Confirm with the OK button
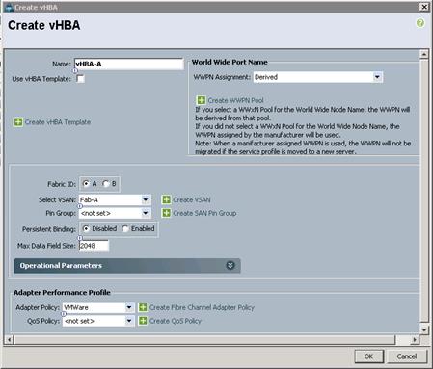Viewport: 433px width, 369px height. tap(369, 356)
